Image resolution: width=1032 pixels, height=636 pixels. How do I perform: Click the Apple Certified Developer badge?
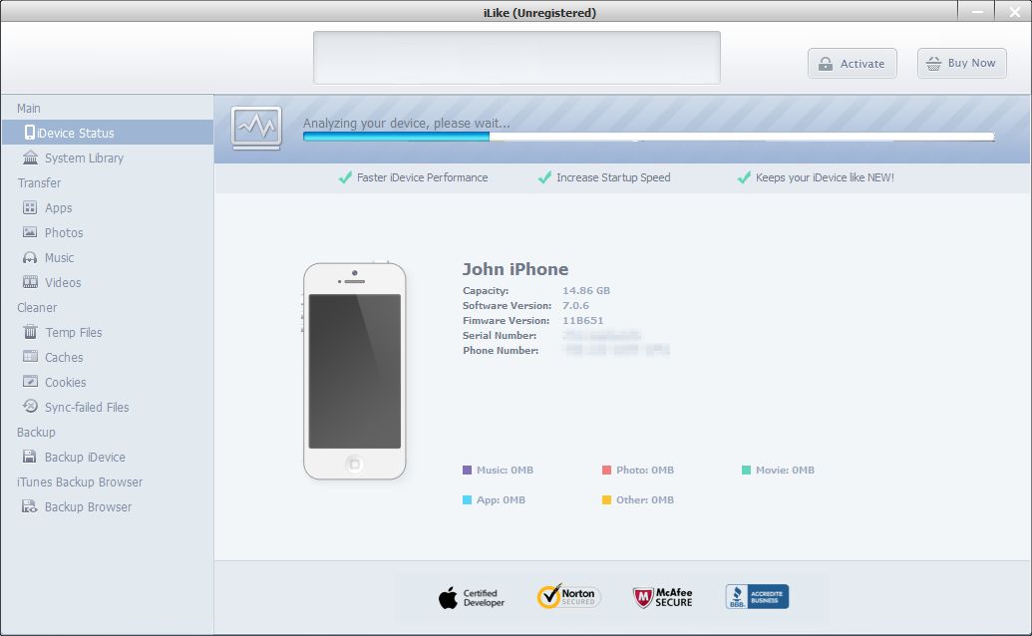pyautogui.click(x=472, y=598)
